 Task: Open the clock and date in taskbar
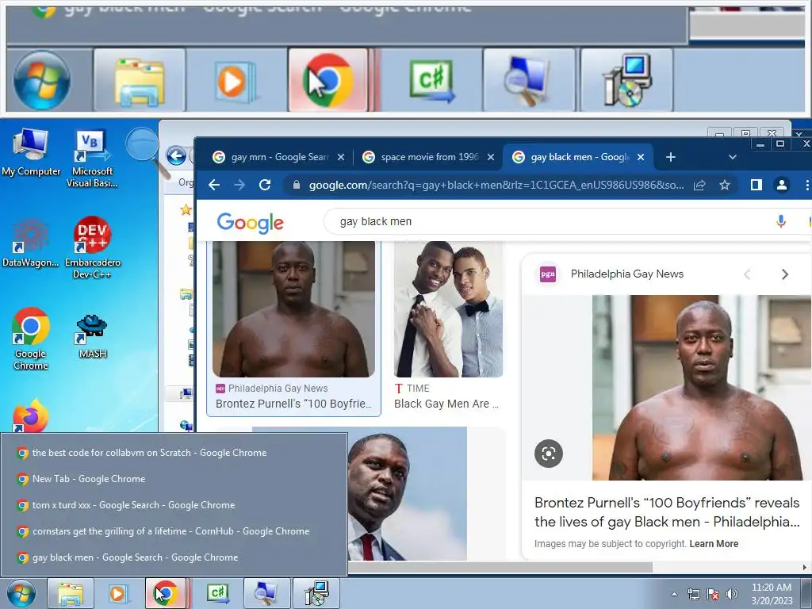coord(771,594)
